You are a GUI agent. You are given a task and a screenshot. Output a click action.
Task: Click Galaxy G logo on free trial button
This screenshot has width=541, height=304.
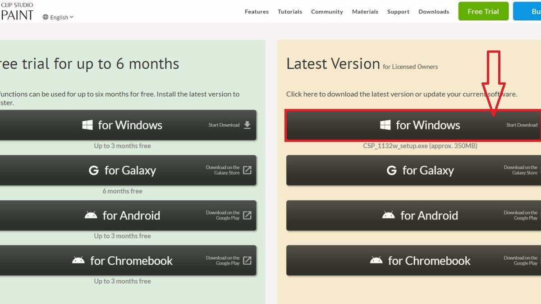point(94,170)
